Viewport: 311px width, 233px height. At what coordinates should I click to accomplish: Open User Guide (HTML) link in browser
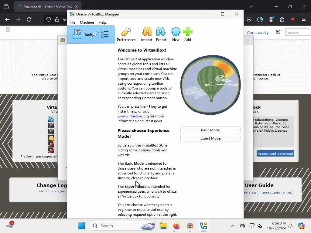coord(277,193)
